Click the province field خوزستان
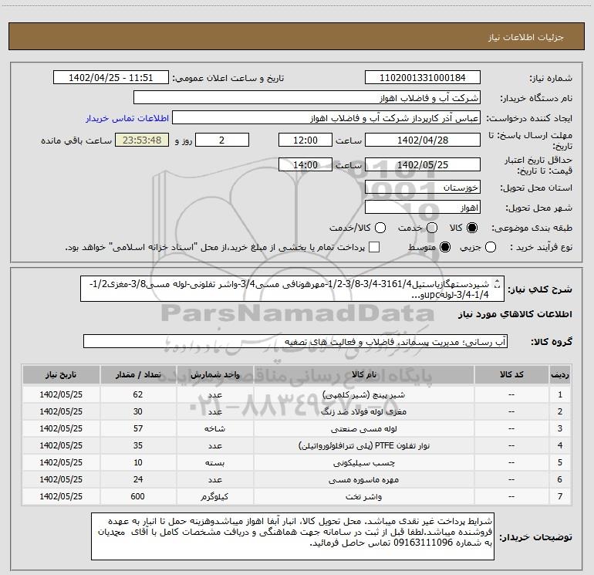 point(423,188)
